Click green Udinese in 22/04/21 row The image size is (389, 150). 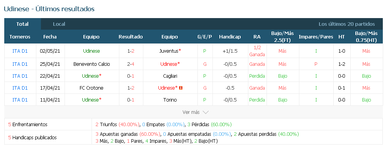tap(90, 76)
